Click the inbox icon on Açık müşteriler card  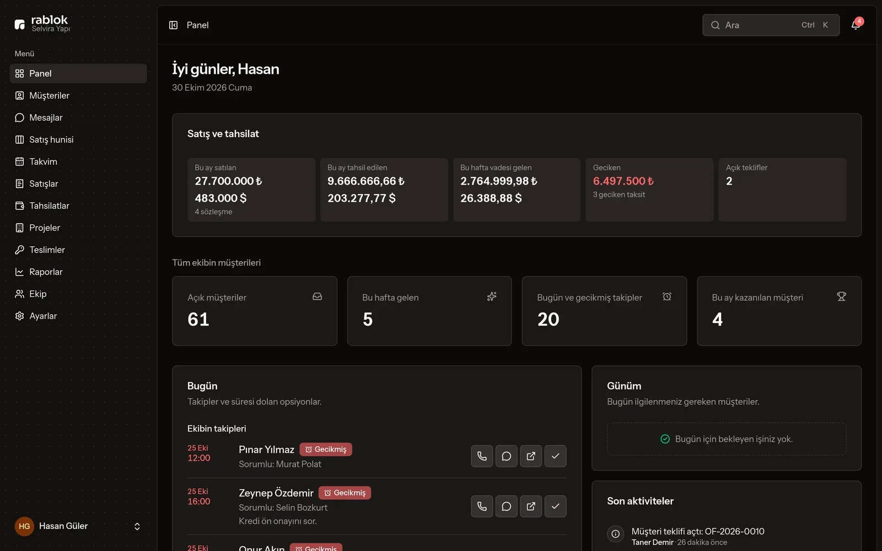317,296
